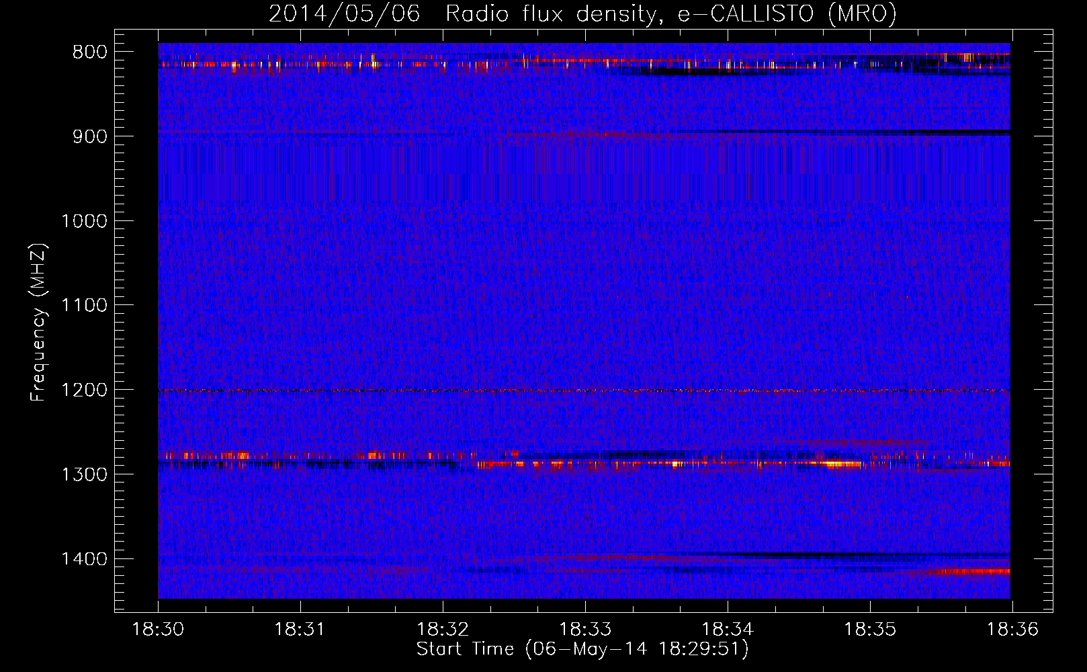Click the 1200 frequency tick label
Screen dimensions: 1087x672
pos(84,390)
